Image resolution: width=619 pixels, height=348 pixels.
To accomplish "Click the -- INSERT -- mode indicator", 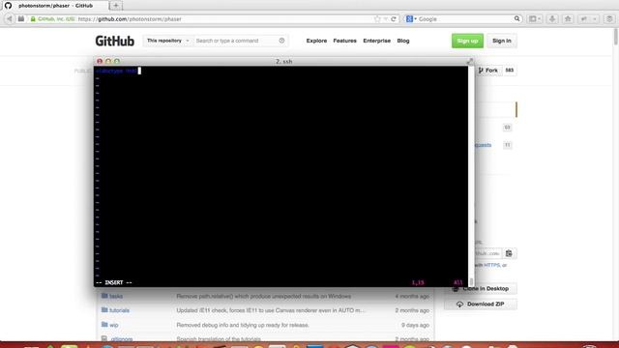I will (114, 282).
